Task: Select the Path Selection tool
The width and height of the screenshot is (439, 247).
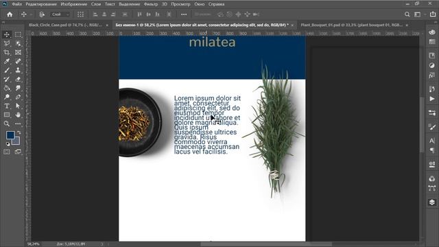Action: [18, 106]
